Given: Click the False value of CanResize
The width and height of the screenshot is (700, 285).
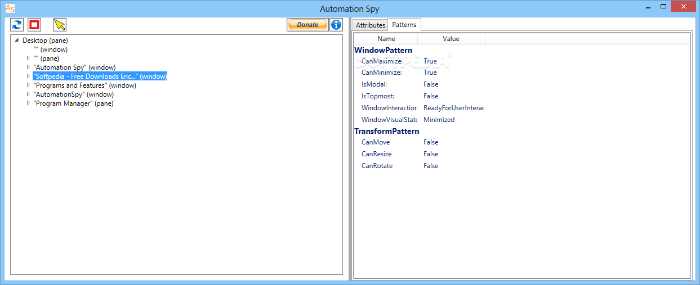Looking at the screenshot, I should (x=431, y=154).
